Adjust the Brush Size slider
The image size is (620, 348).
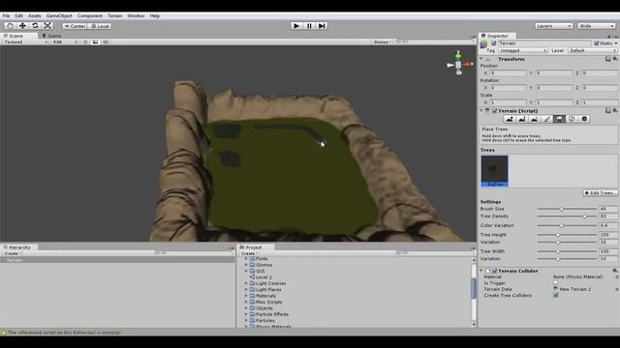(x=567, y=209)
